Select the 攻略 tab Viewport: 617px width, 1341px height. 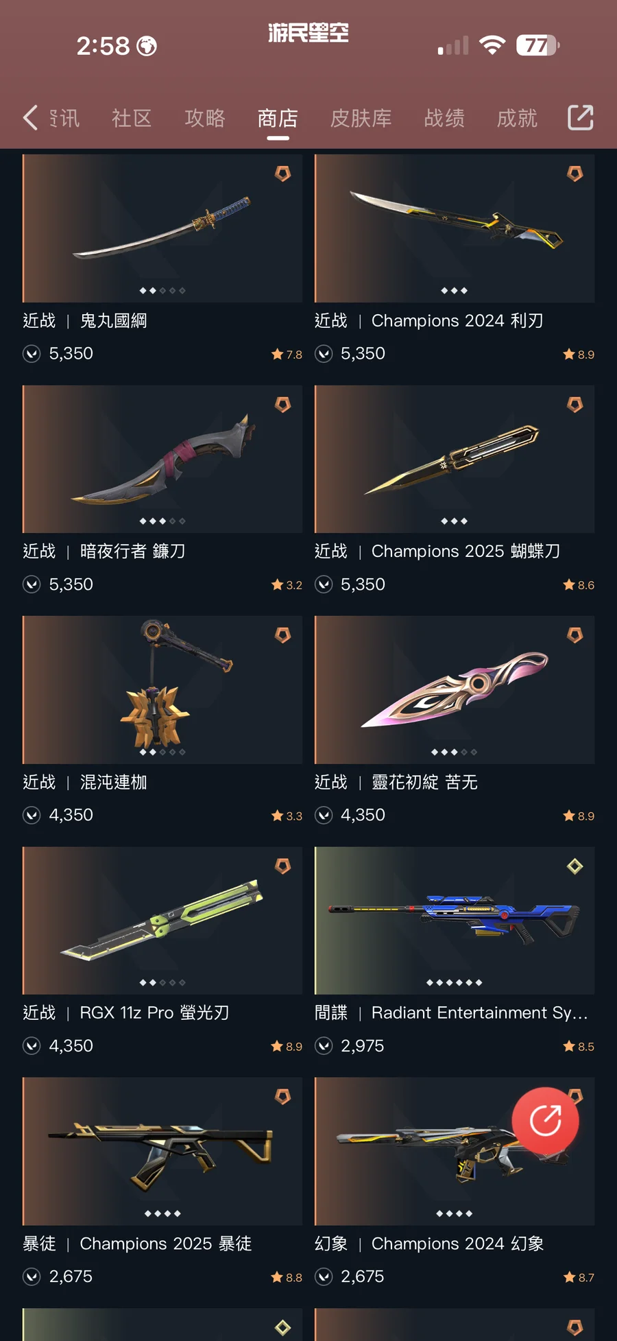(x=205, y=118)
